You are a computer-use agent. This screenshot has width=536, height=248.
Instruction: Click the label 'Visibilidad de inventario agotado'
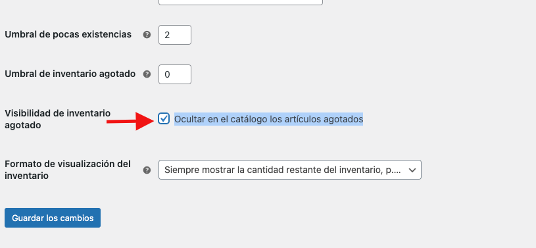pos(57,119)
